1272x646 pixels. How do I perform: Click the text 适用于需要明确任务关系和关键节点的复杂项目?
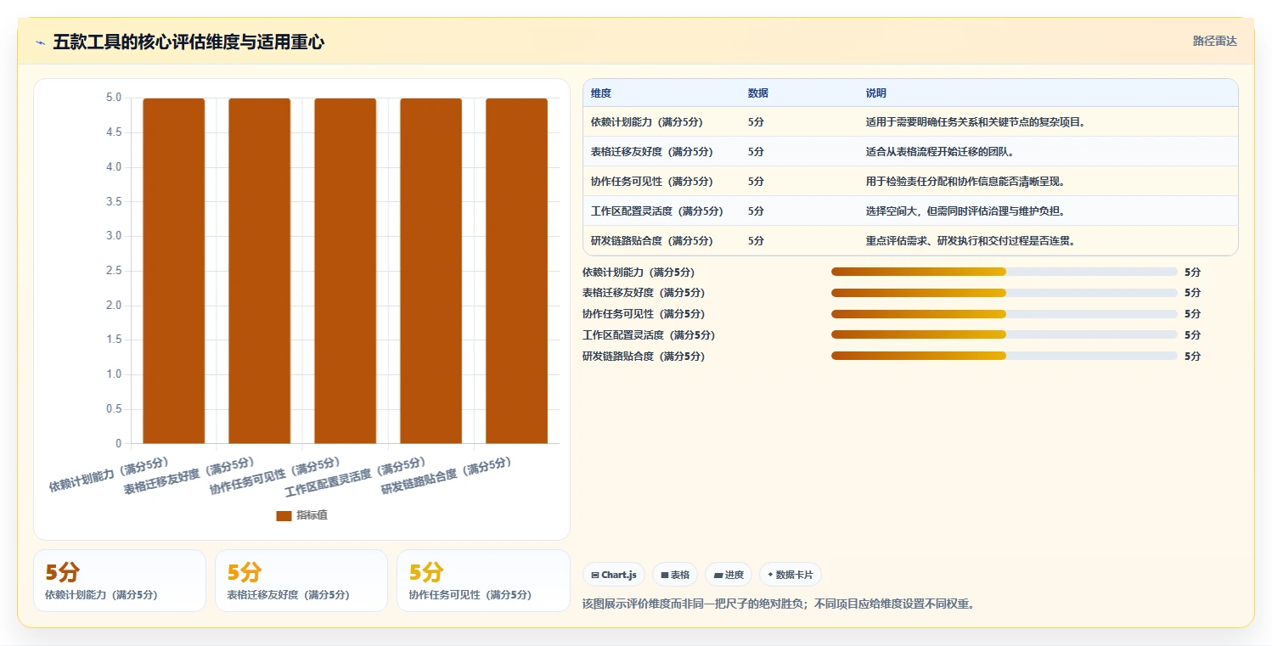(x=976, y=122)
